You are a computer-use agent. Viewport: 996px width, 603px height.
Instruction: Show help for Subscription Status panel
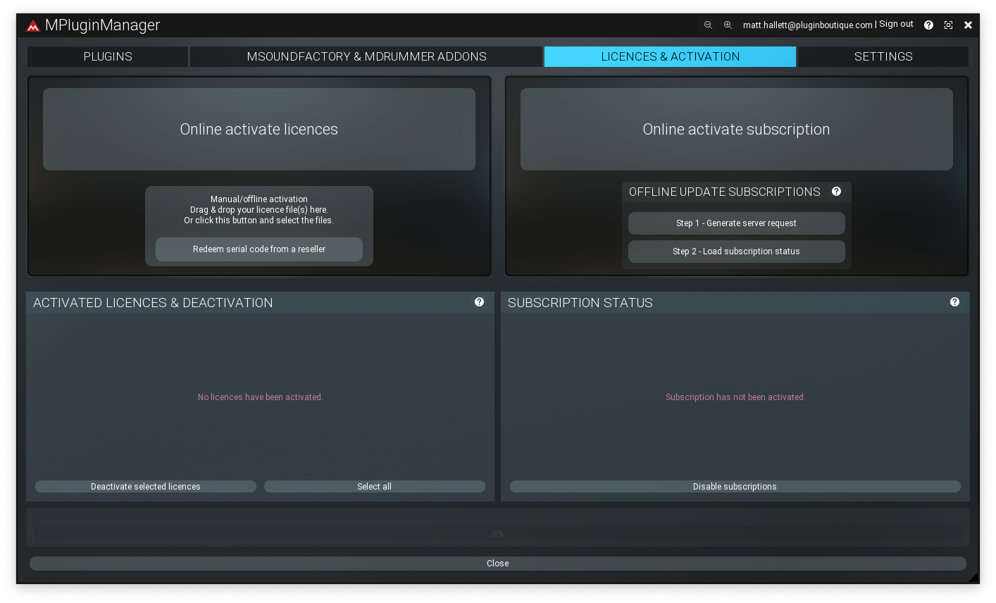(954, 302)
